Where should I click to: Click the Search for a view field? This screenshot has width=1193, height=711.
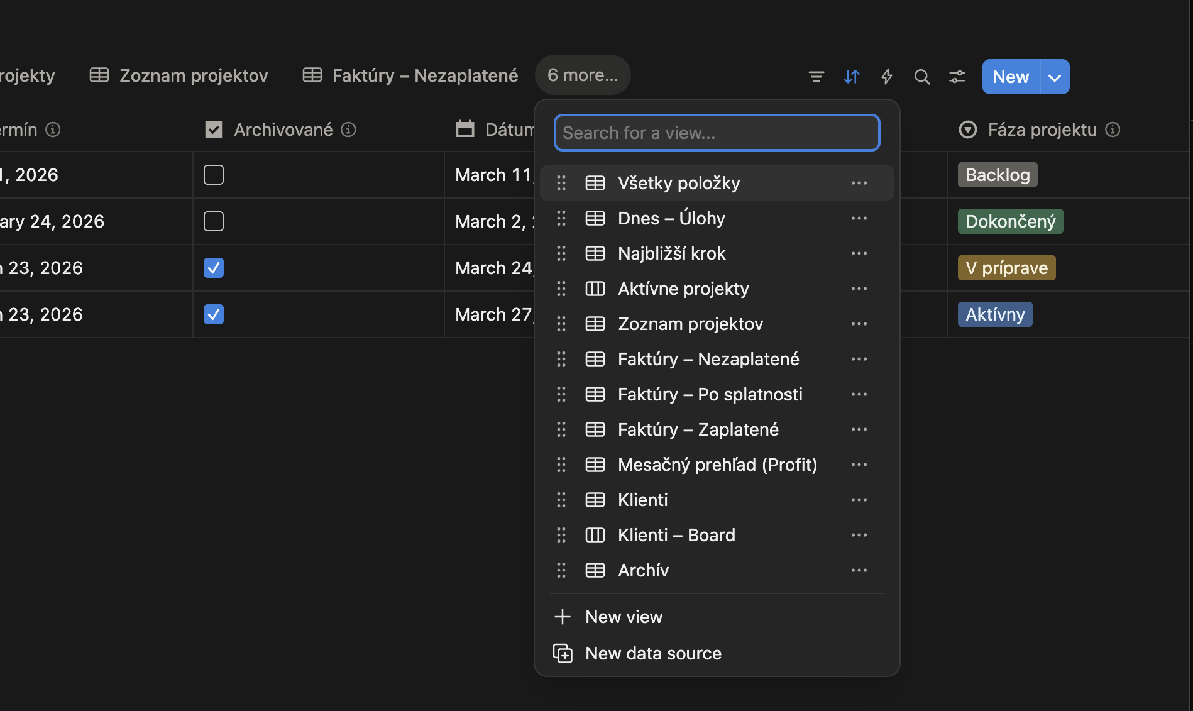[717, 133]
